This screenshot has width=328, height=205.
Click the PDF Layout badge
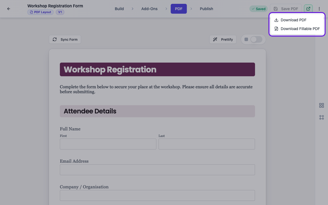(x=40, y=12)
